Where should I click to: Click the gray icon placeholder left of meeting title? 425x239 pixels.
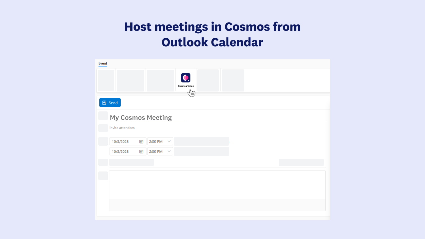[103, 116]
